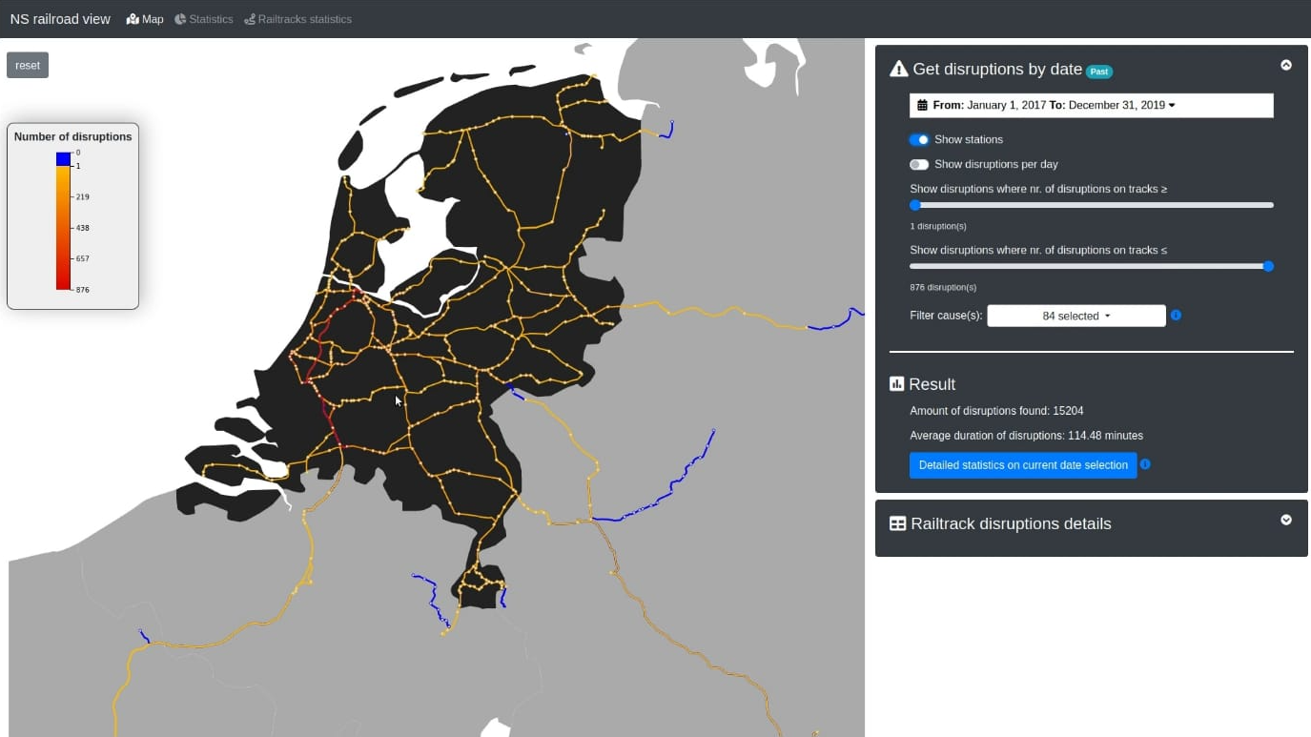Viewport: 1311px width, 737px height.
Task: Click the warning triangle disruptions icon
Action: (x=898, y=69)
